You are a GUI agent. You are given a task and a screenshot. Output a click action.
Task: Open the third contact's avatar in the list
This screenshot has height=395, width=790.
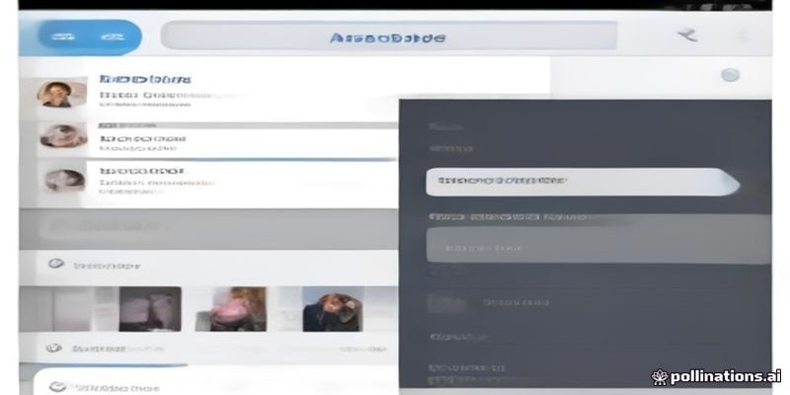[64, 180]
